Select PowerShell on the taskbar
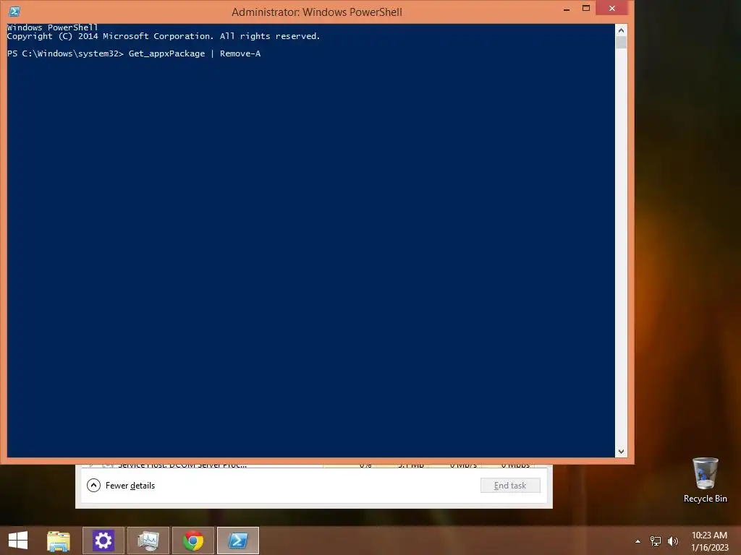741x555 pixels. click(238, 541)
